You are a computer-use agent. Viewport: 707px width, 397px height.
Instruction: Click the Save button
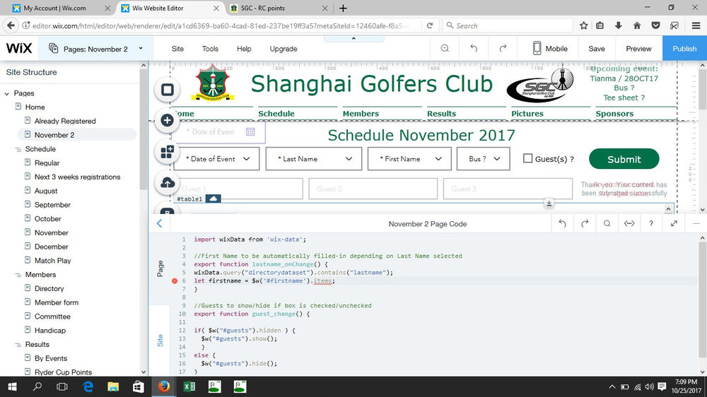coord(597,49)
